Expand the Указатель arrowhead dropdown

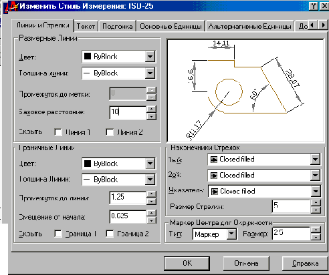tap(315, 191)
